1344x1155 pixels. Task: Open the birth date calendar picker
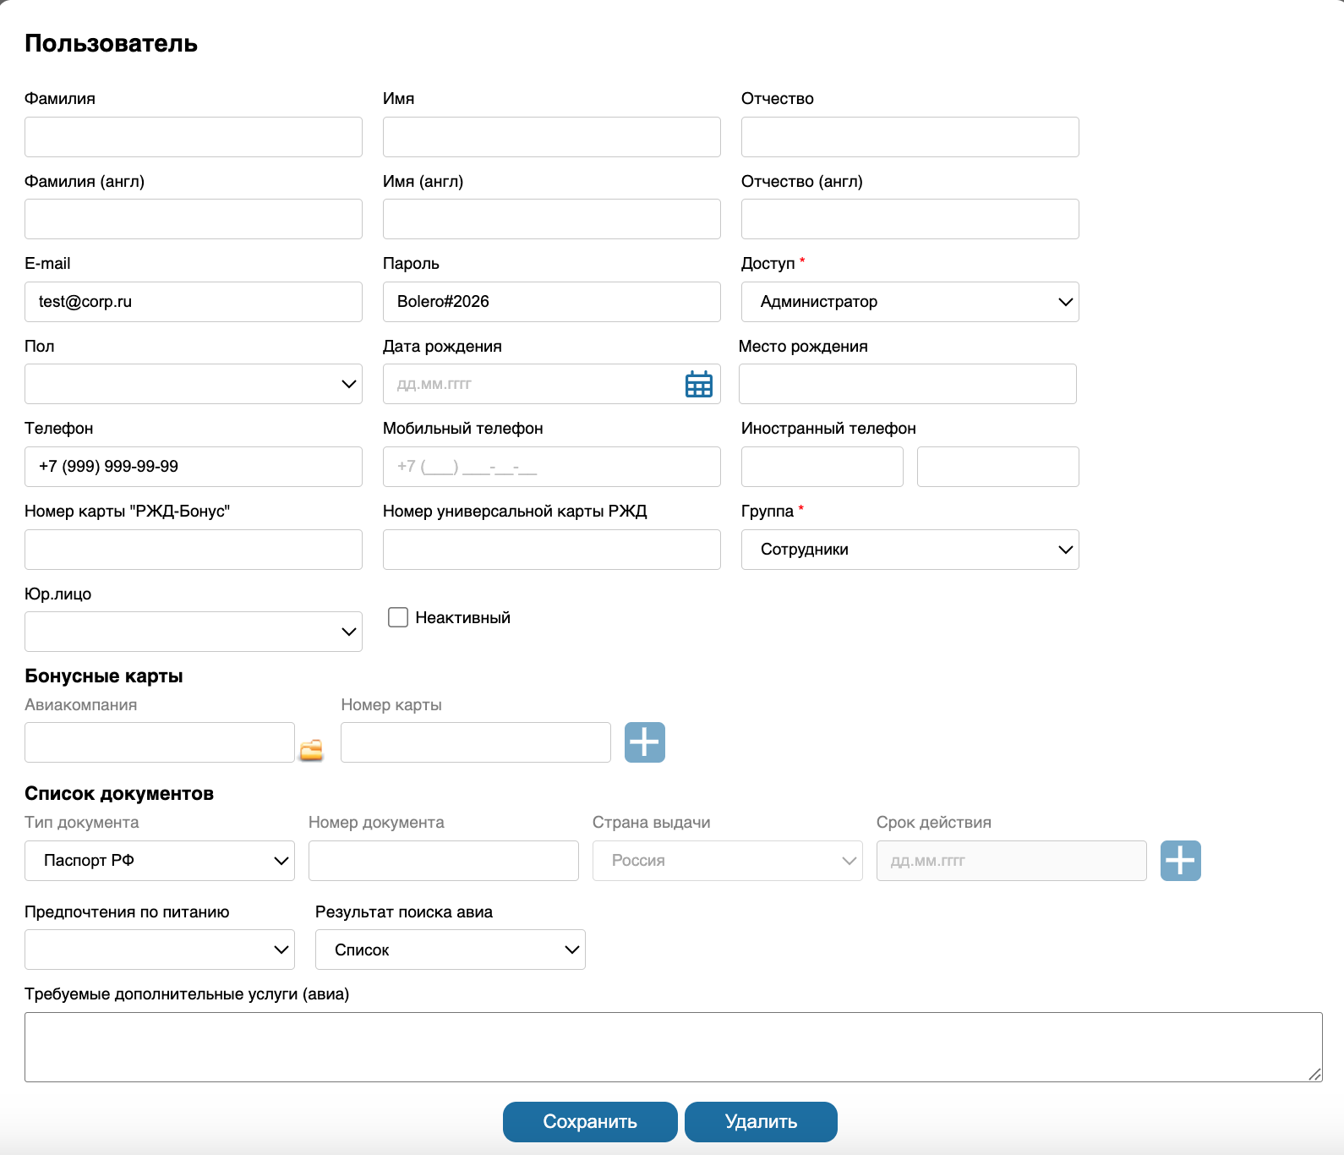[698, 384]
